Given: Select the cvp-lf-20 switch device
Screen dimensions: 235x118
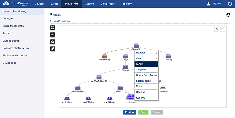Looking at the screenshot, I should tap(67, 98).
